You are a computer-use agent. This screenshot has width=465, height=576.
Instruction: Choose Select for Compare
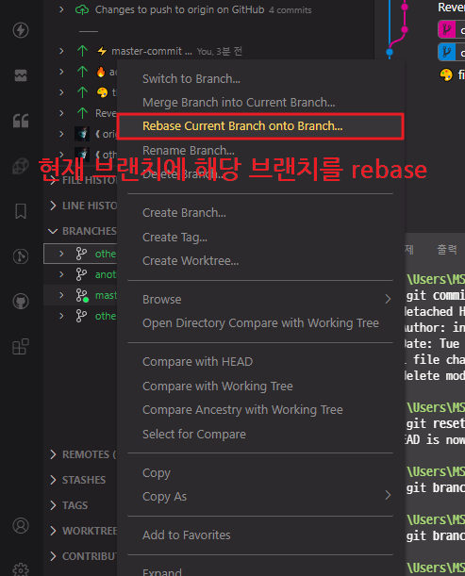point(260,435)
